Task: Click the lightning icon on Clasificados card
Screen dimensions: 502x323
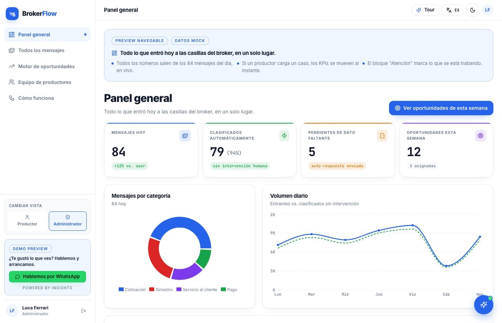Action: (x=284, y=136)
